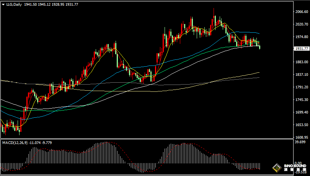Image resolution: width=310 pixels, height=176 pixels.
Task: Click the negative MACD histogram trough bars
Action: pyautogui.click(x=143, y=168)
